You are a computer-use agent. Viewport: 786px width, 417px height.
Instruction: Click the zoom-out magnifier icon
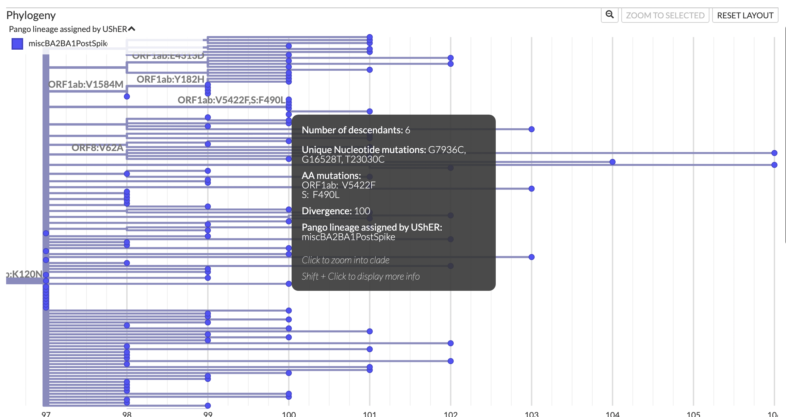609,15
